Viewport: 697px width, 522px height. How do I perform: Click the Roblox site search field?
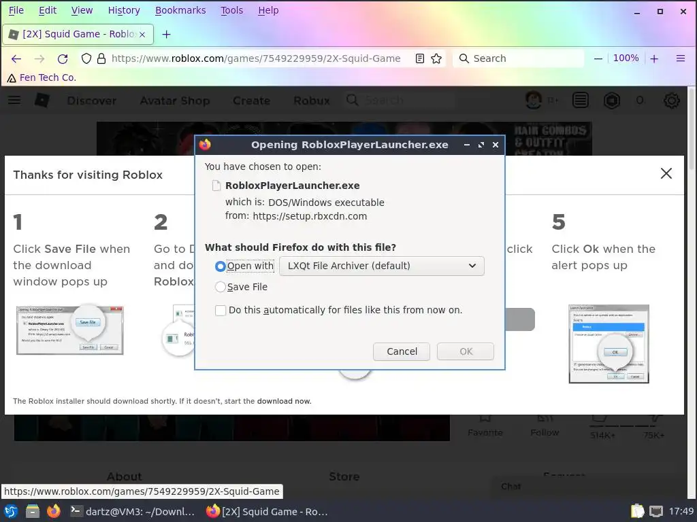pos(400,100)
